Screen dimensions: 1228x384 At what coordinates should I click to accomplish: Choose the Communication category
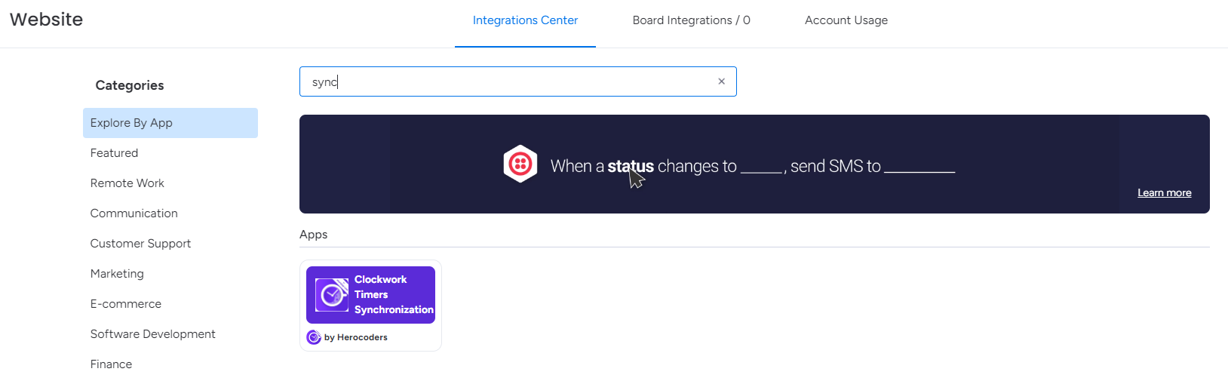coord(134,214)
